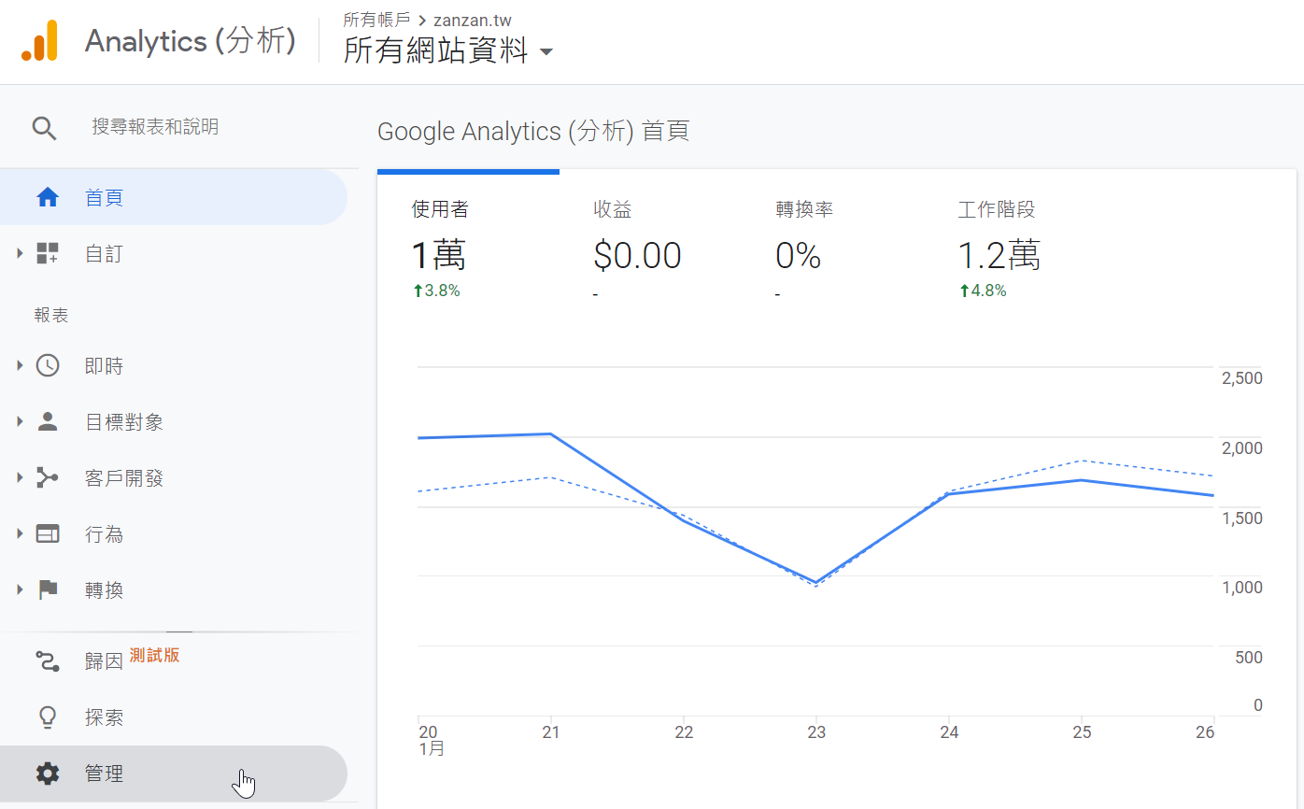The width and height of the screenshot is (1304, 809).
Task: Click the 測試版 badge next to 歸因
Action: point(154,655)
